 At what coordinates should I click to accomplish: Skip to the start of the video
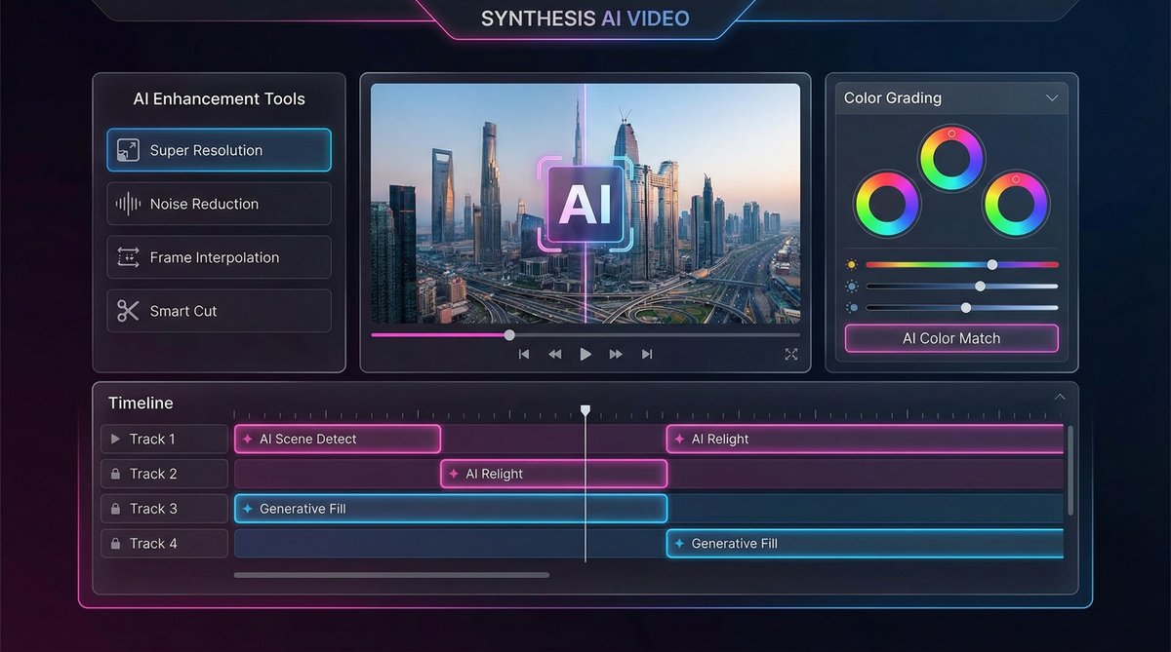tap(524, 355)
